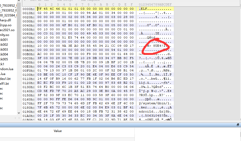Select the ck001 file entry
Viewport: 241px width, 141px height.
[x=4, y=40]
